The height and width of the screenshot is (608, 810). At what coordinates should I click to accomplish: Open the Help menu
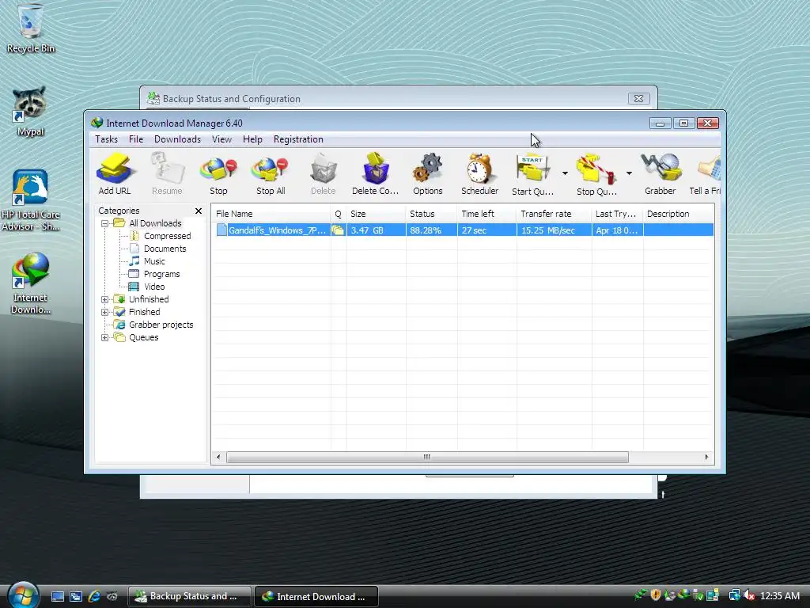point(252,139)
